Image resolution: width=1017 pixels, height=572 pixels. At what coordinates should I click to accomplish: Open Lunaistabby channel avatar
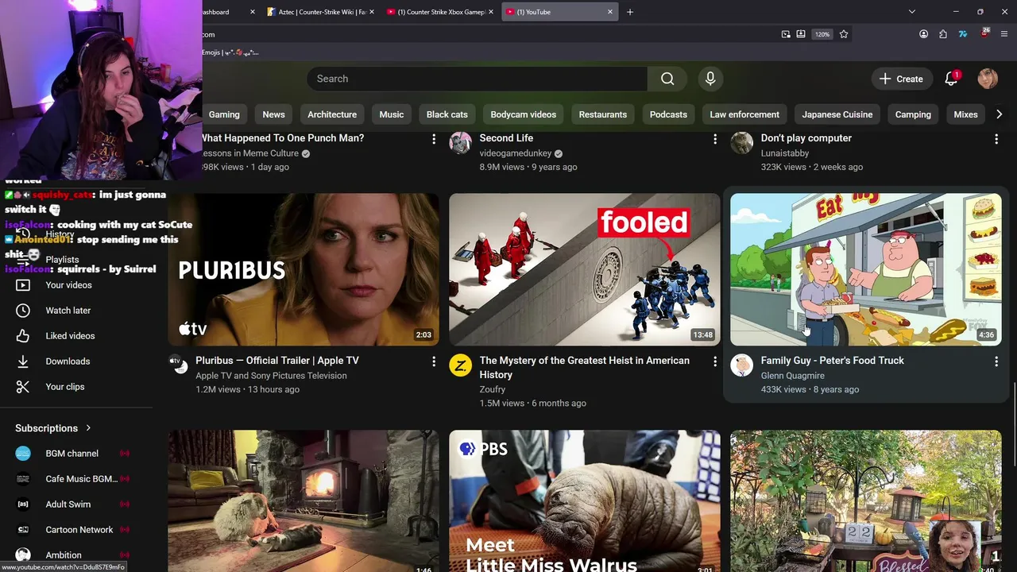tap(741, 143)
